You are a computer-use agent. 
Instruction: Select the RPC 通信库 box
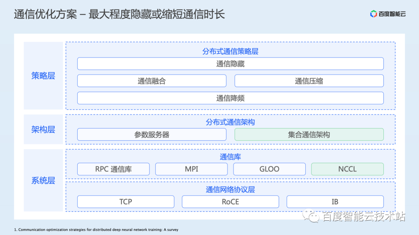[x=113, y=169]
